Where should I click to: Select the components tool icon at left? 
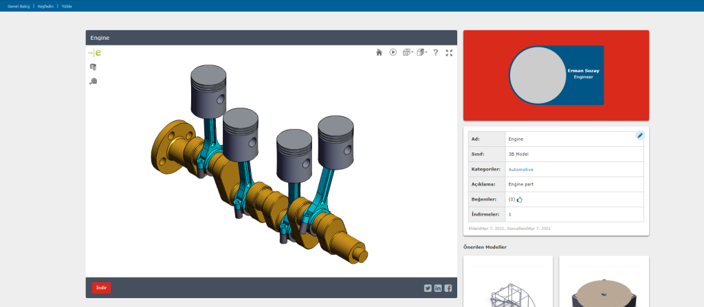pos(93,67)
